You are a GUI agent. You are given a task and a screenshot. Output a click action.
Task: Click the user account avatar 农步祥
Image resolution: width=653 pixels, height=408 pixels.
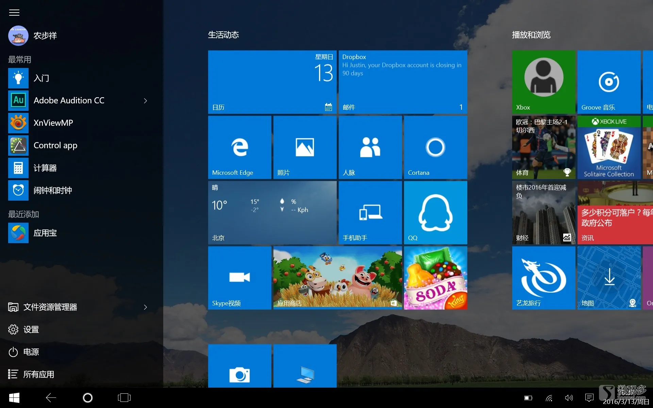(18, 36)
